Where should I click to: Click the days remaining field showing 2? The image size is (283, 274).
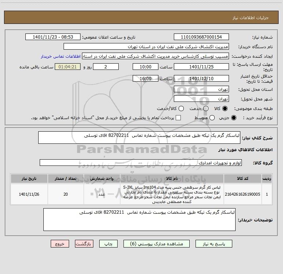[106, 67]
